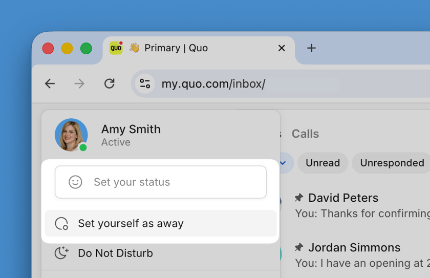The height and width of the screenshot is (278, 430).
Task: Filter by Unread conversations
Action: tap(323, 163)
